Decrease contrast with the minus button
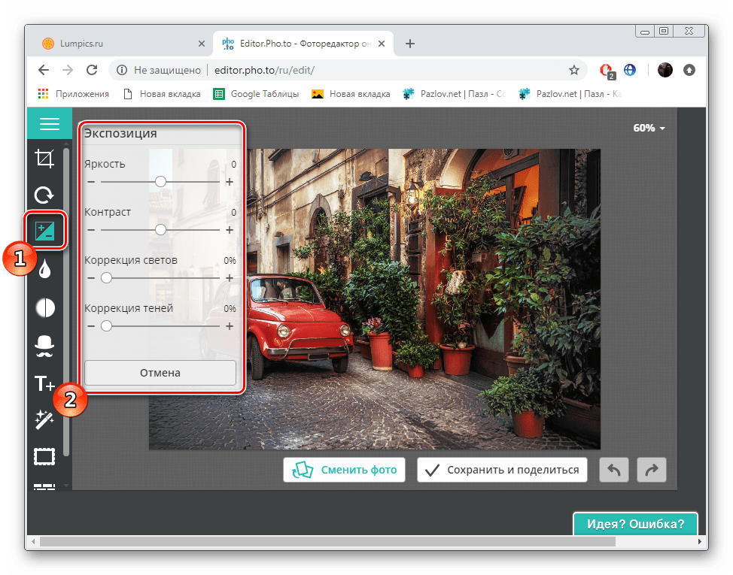The width and height of the screenshot is (733, 575). pyautogui.click(x=91, y=230)
